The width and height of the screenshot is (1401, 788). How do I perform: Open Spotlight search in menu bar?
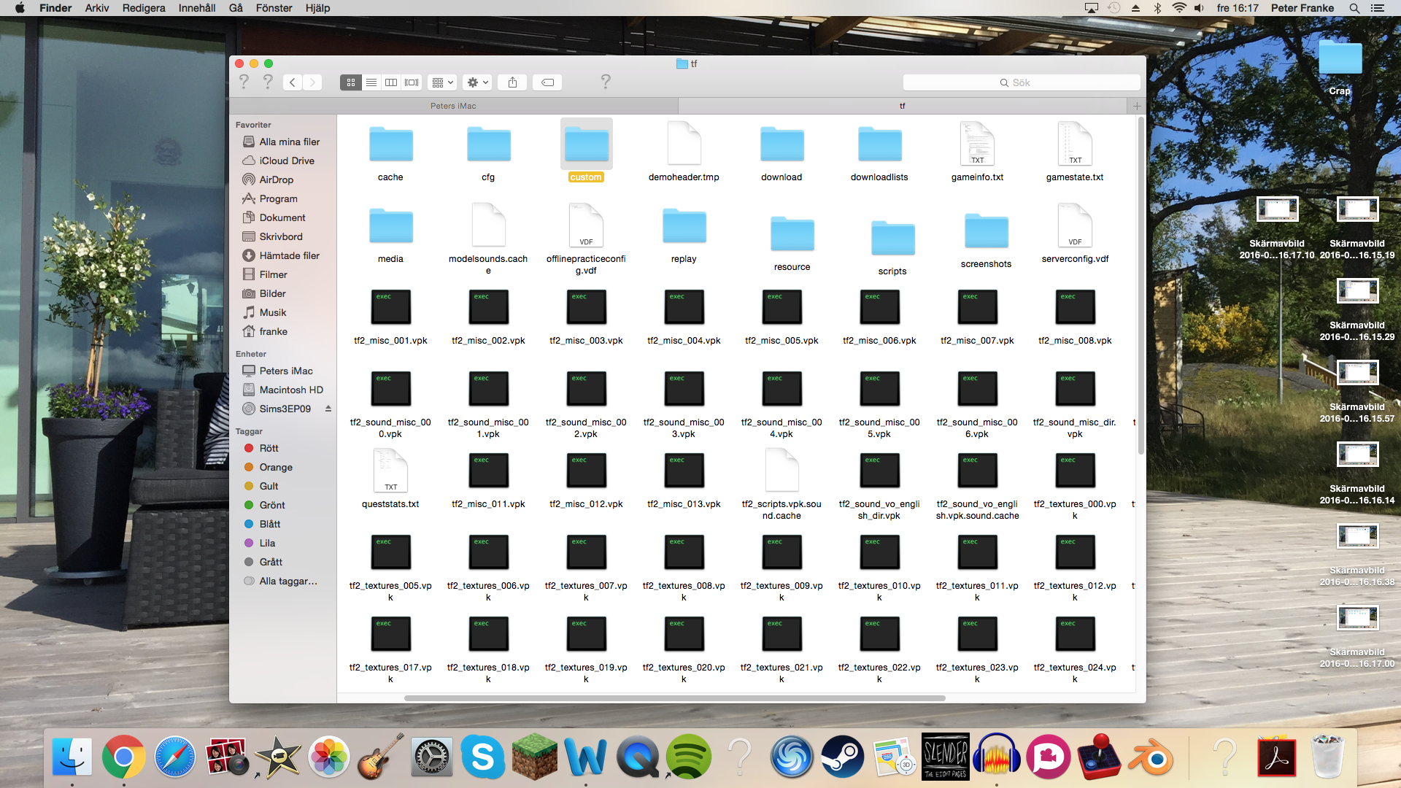pos(1354,8)
